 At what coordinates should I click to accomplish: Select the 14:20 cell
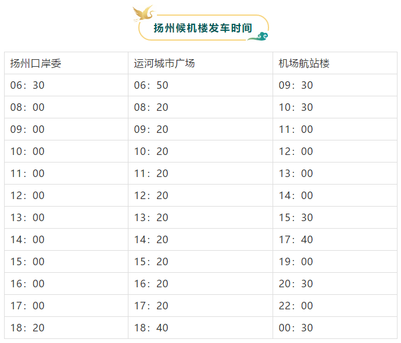coord(201,240)
